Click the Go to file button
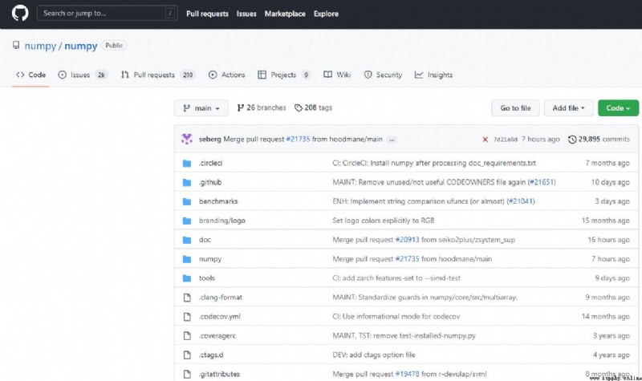Image resolution: width=642 pixels, height=381 pixels. coord(515,108)
